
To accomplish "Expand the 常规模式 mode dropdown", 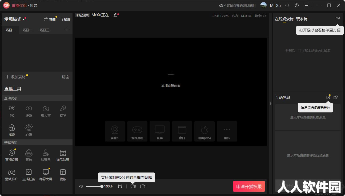I will tap(14, 19).
